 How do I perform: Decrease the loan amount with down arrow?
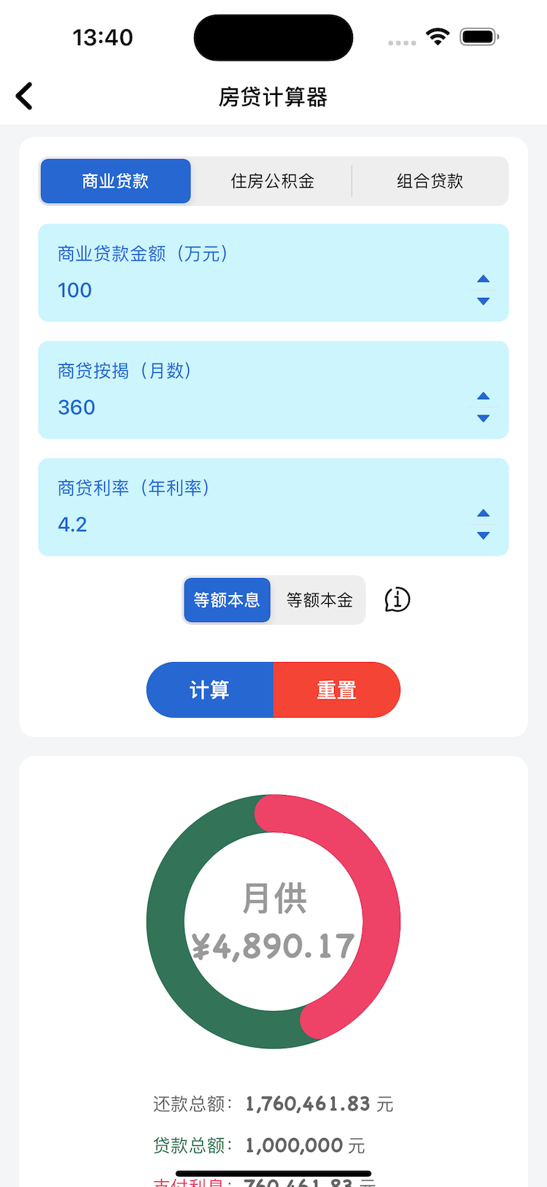[483, 301]
